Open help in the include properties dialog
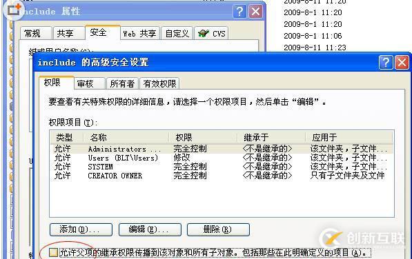Image resolution: width=412 pixels, height=259 pixels. (x=239, y=12)
